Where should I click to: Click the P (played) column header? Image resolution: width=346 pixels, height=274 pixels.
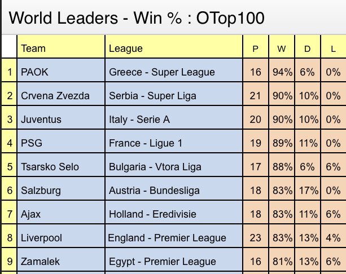pyautogui.click(x=256, y=48)
